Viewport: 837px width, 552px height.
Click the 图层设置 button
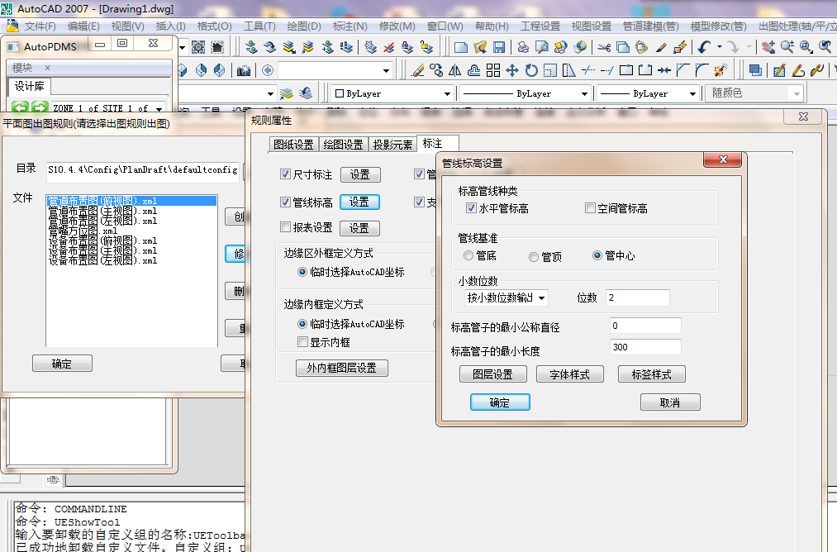click(492, 374)
